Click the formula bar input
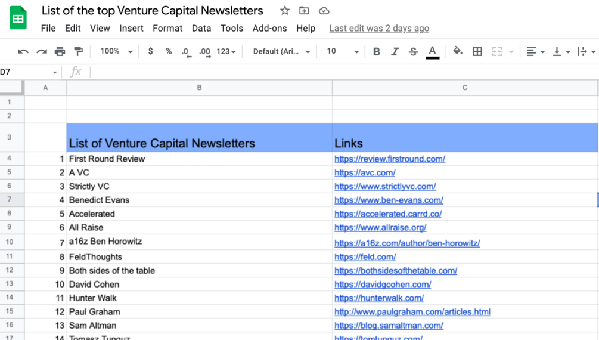This screenshot has height=340, width=599. point(344,72)
